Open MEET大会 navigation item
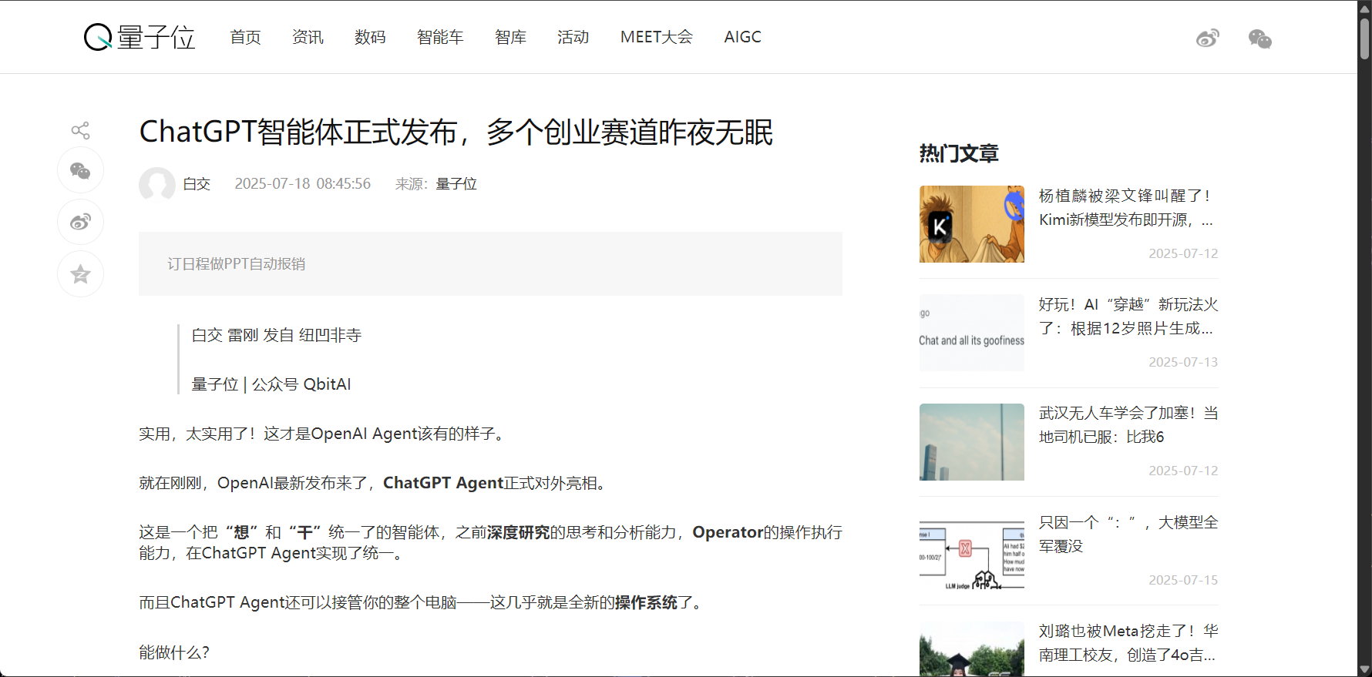This screenshot has height=677, width=1372. click(657, 37)
